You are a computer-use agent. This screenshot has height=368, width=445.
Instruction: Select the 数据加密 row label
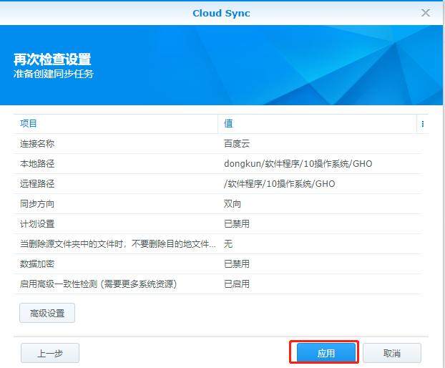37,263
